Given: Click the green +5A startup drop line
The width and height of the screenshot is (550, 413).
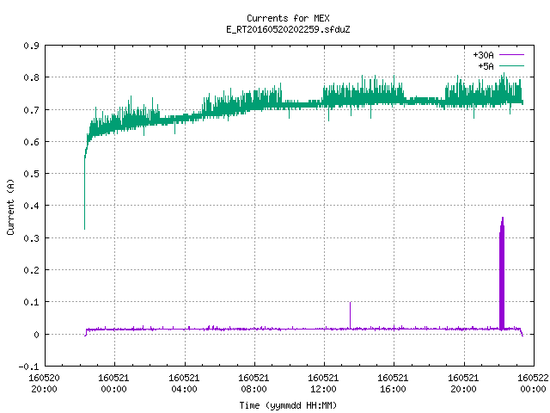Looking at the screenshot, I should [84, 193].
